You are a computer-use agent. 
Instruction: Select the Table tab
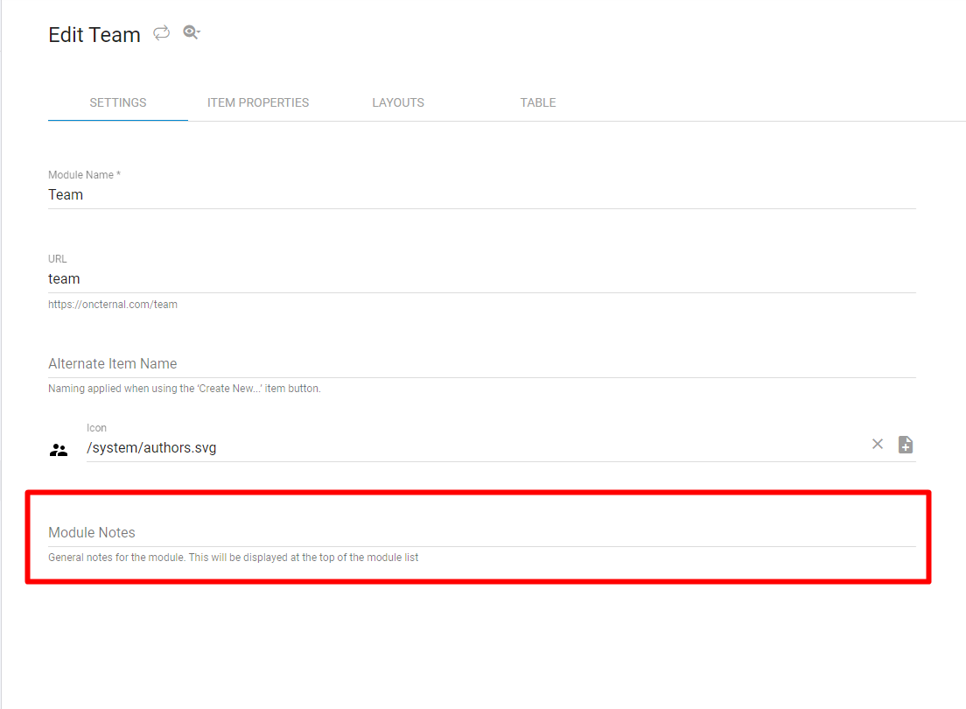[538, 102]
